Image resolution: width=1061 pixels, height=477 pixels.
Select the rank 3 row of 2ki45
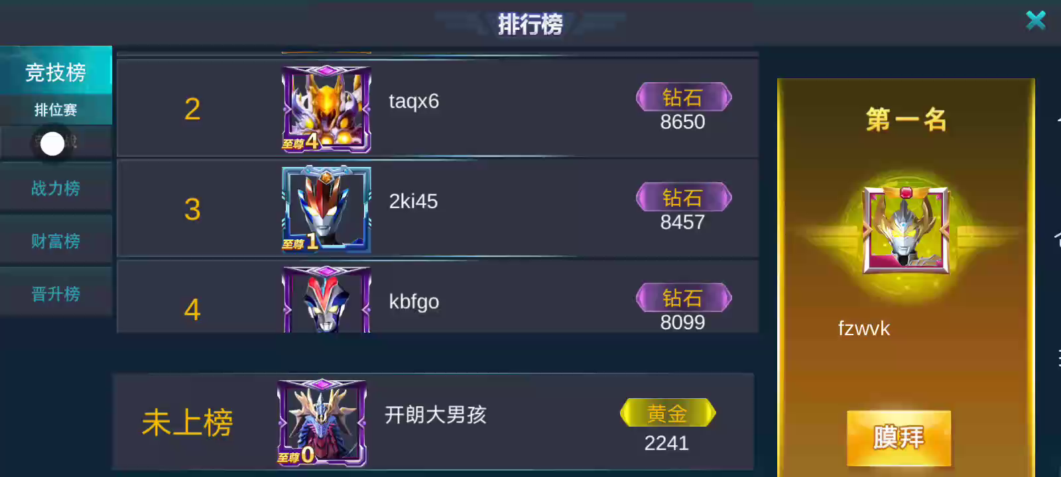(438, 209)
